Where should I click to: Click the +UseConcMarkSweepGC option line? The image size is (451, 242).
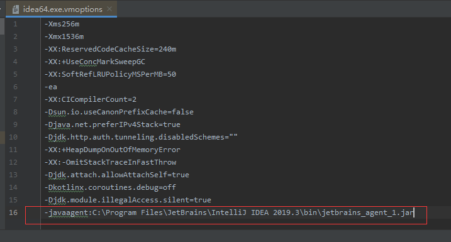[95, 62]
